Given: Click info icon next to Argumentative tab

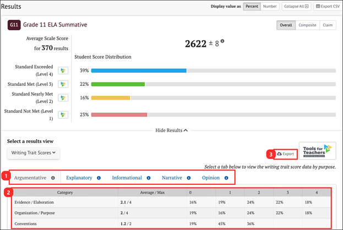Looking at the screenshot, I should pos(53,178).
